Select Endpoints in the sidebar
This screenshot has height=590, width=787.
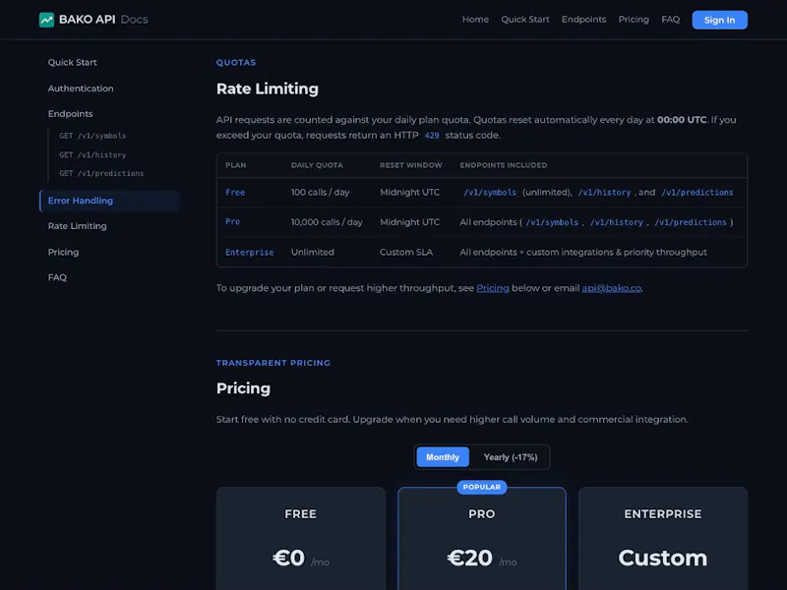(x=70, y=114)
